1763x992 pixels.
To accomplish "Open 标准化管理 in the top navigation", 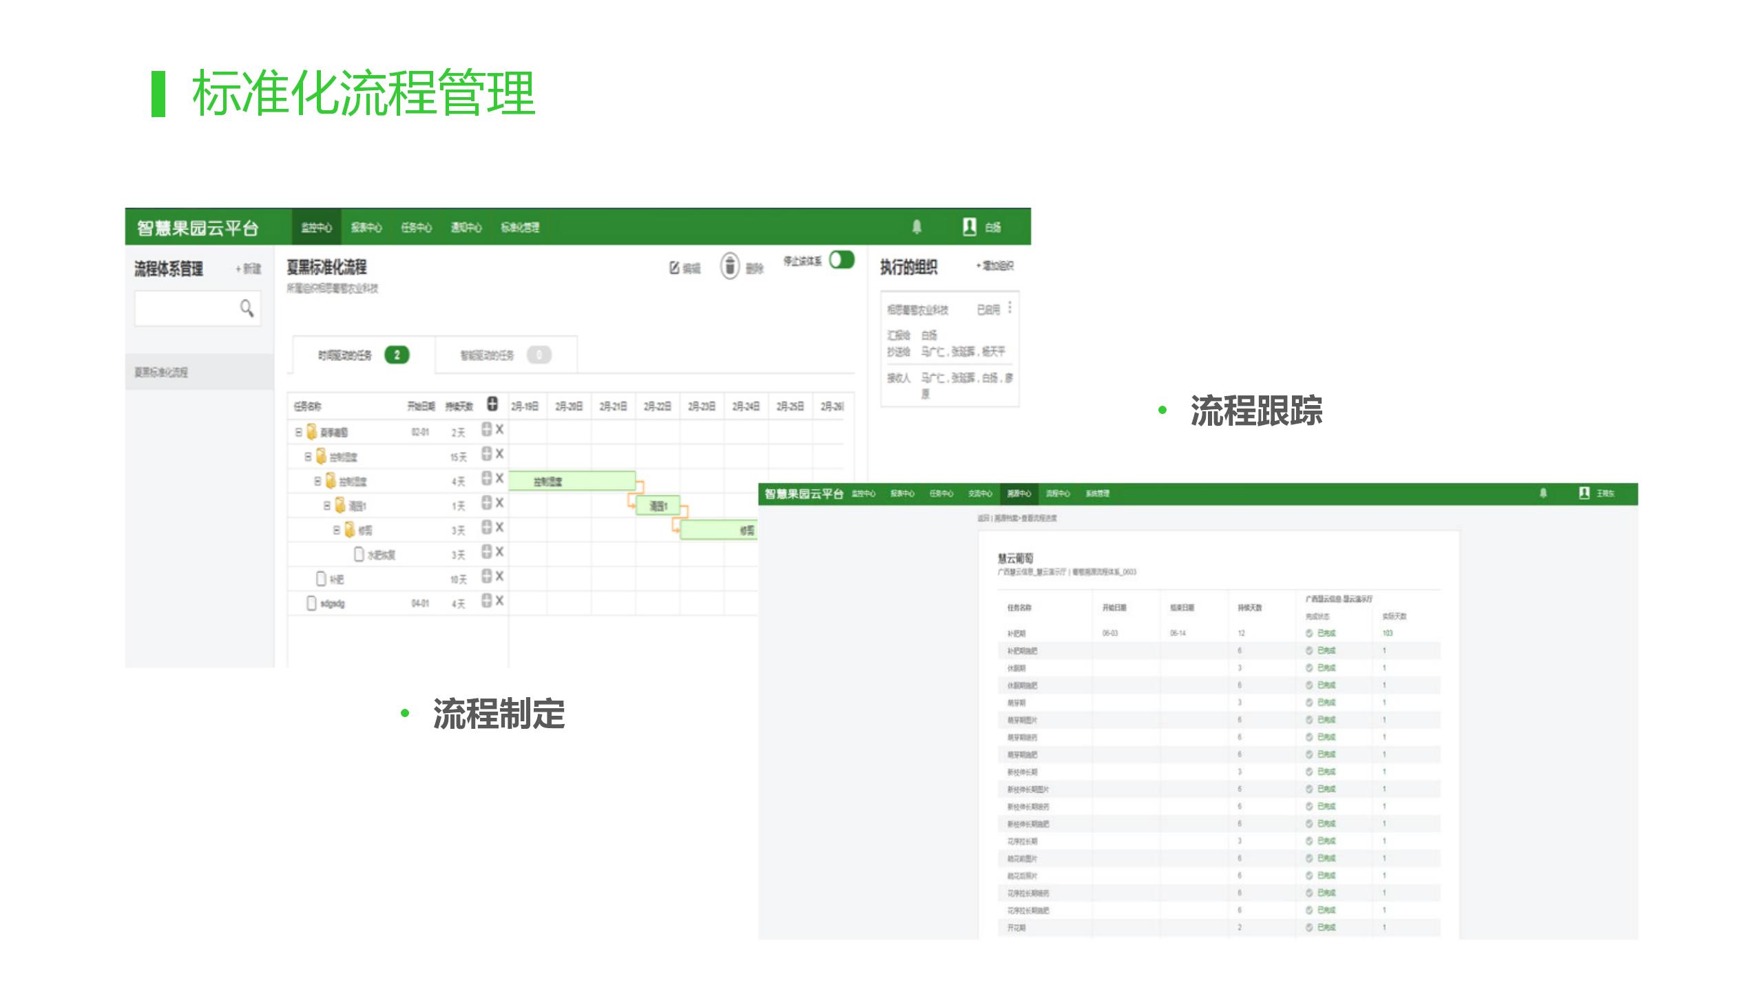I will [x=520, y=227].
